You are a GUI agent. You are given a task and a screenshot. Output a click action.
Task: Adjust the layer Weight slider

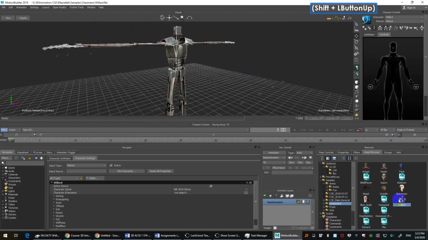(x=294, y=228)
